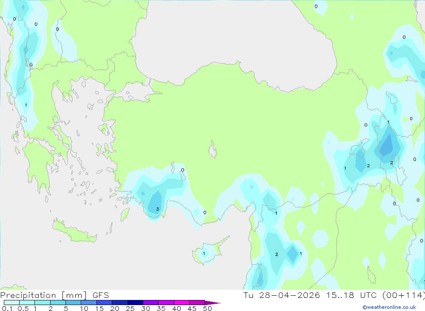
Task: Select the palest cyan 0.1–0.5 mm legend swatch
Action: pyautogui.click(x=11, y=303)
